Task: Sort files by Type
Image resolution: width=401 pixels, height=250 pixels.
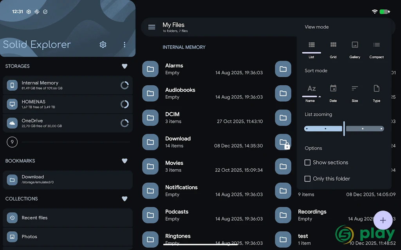Action: [x=376, y=94]
